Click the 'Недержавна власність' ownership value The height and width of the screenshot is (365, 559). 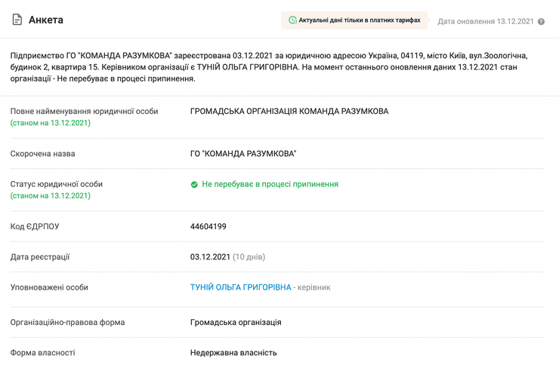(233, 352)
